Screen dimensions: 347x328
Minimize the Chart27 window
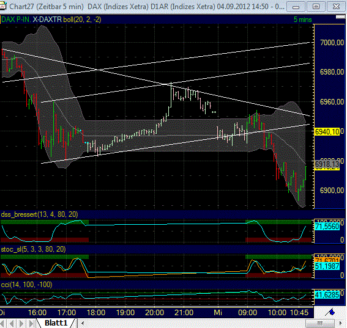pyautogui.click(x=296, y=7)
